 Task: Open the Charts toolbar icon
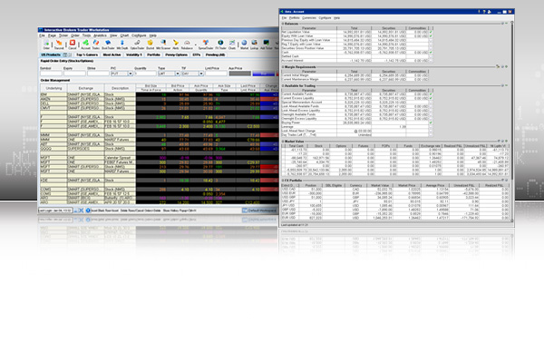(x=232, y=43)
